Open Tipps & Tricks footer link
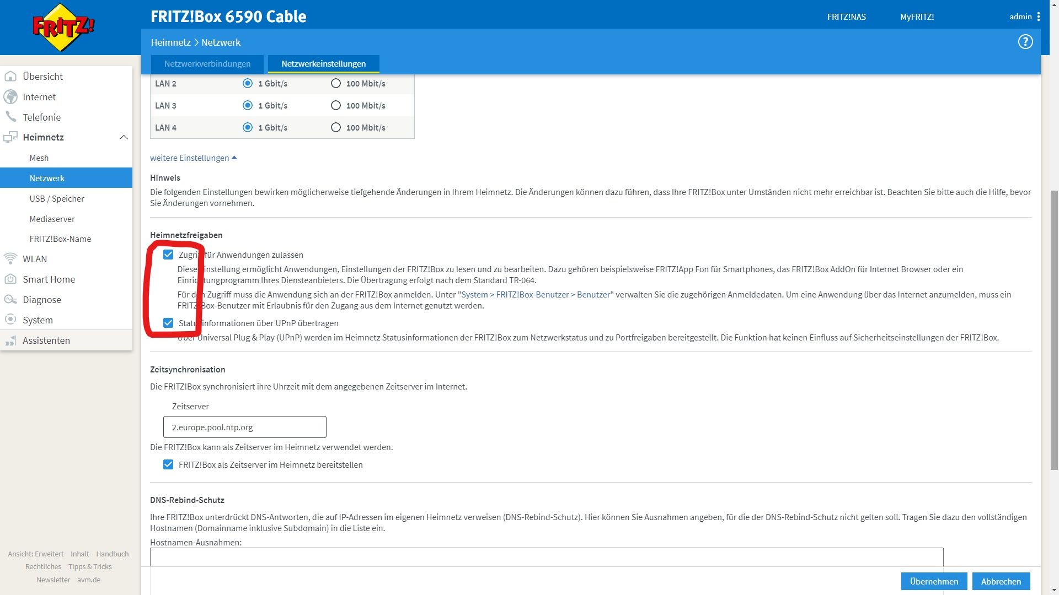The height and width of the screenshot is (595, 1059). click(x=90, y=566)
